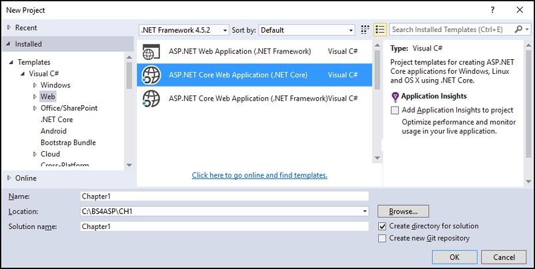This screenshot has height=269, width=535.
Task: Click the ASP.NET Core (.NET Core) template icon
Action: 151,75
